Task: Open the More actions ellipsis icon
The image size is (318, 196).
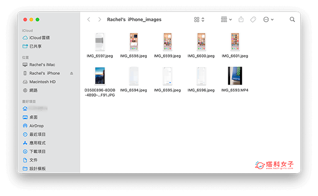Action: (x=266, y=20)
